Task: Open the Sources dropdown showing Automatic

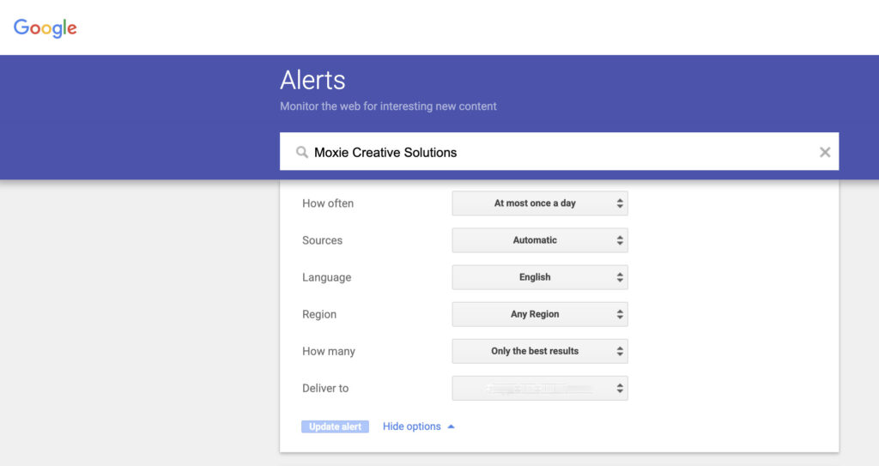Action: (x=540, y=240)
